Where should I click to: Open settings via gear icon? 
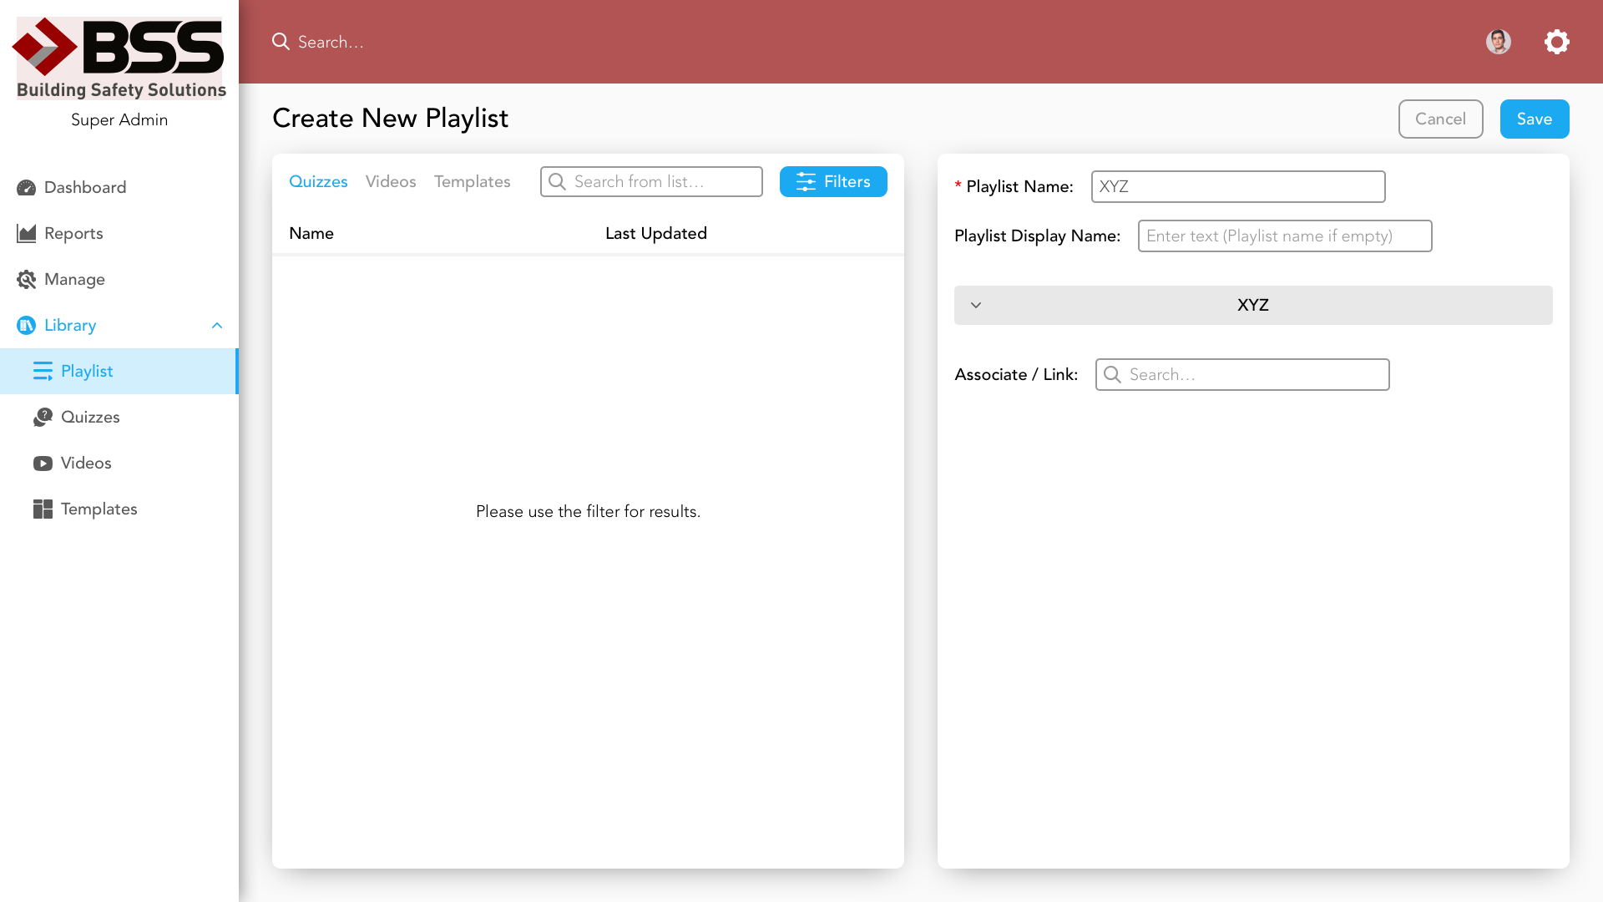pyautogui.click(x=1556, y=42)
